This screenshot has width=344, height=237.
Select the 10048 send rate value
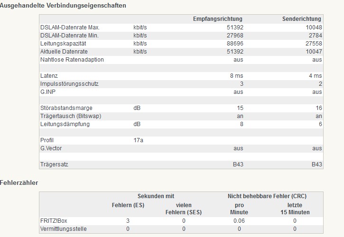tap(314, 27)
